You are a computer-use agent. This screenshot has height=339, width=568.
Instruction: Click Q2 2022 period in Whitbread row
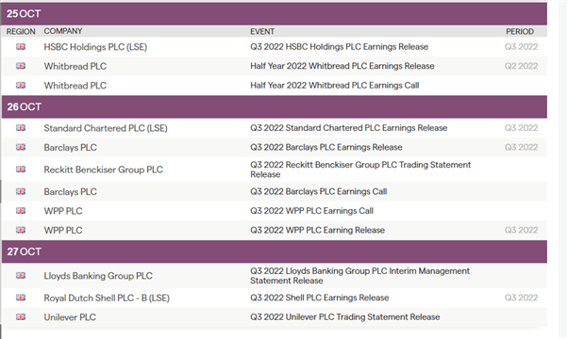click(x=521, y=66)
